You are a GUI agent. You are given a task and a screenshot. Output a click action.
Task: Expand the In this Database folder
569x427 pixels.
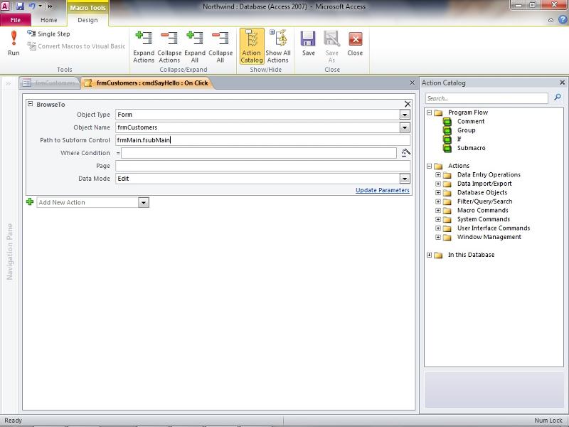[x=430, y=255]
